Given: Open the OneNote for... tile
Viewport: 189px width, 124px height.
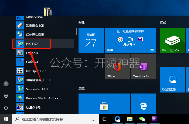Looking at the screenshot, I should [x=143, y=67].
